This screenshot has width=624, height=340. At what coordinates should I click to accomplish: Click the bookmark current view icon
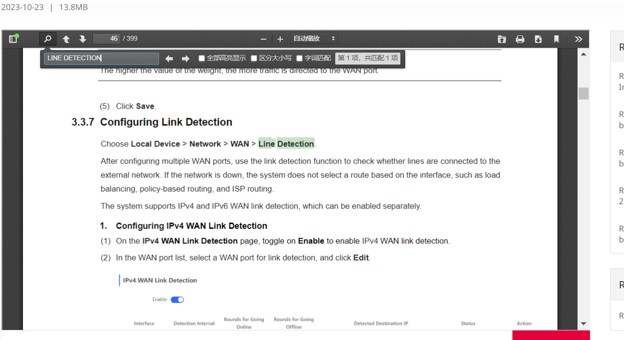(x=556, y=39)
